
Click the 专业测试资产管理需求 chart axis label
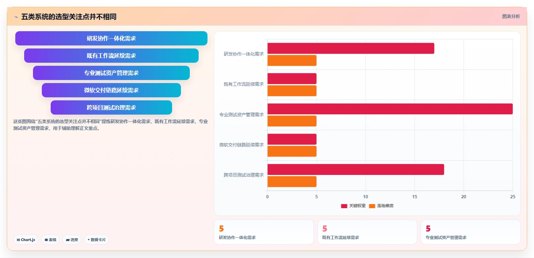tap(241, 115)
